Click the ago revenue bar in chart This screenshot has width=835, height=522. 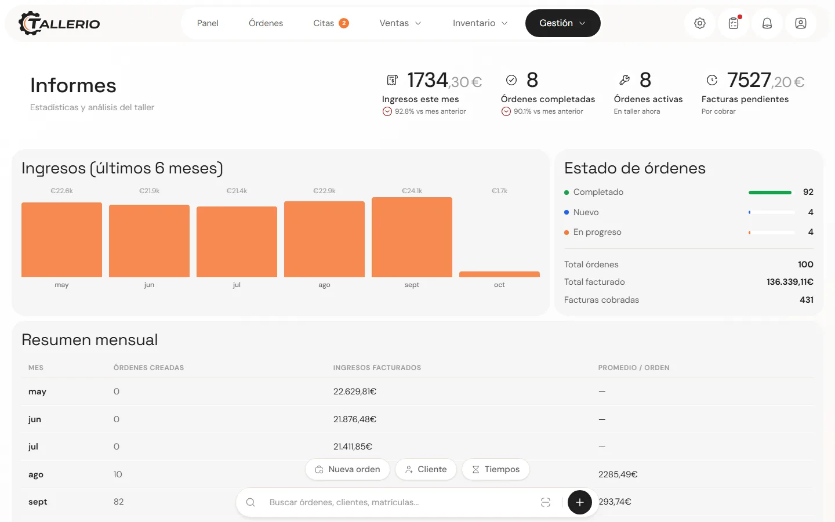click(324, 239)
